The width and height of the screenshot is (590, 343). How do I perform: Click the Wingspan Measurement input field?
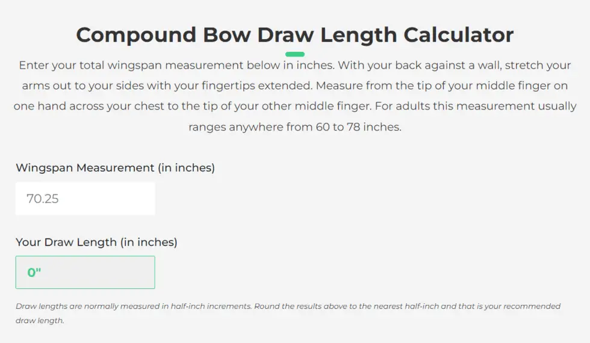coord(85,199)
